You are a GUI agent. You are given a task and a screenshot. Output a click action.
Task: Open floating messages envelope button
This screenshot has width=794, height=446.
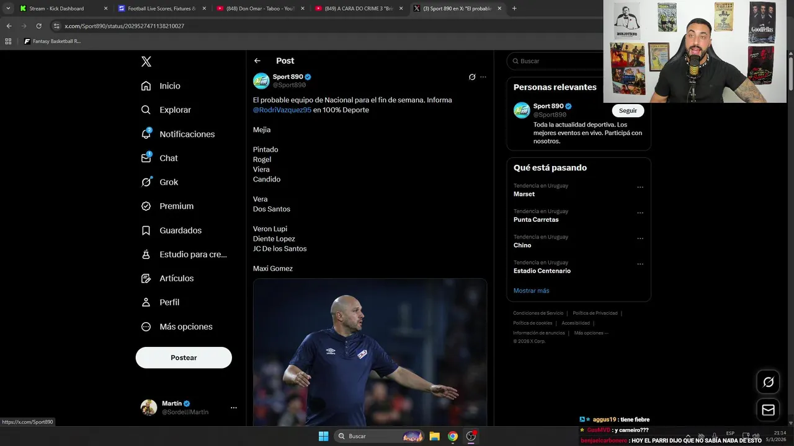pyautogui.click(x=768, y=410)
